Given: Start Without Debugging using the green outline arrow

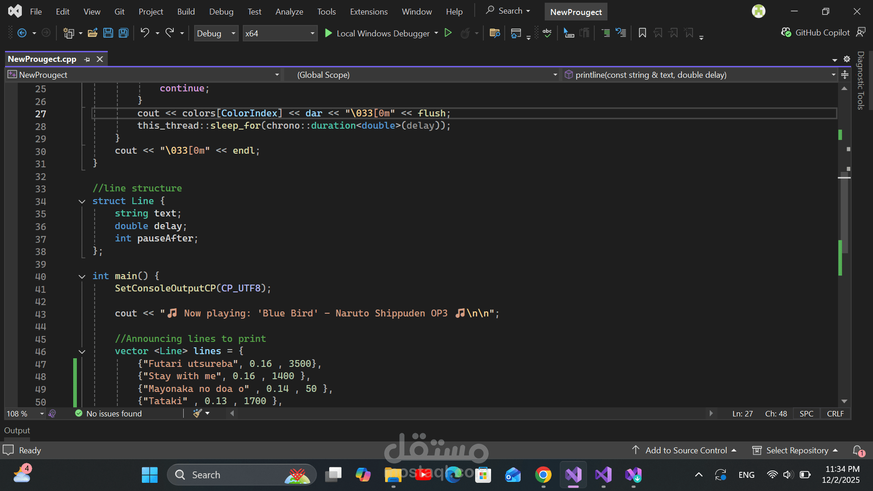Looking at the screenshot, I should pyautogui.click(x=448, y=33).
